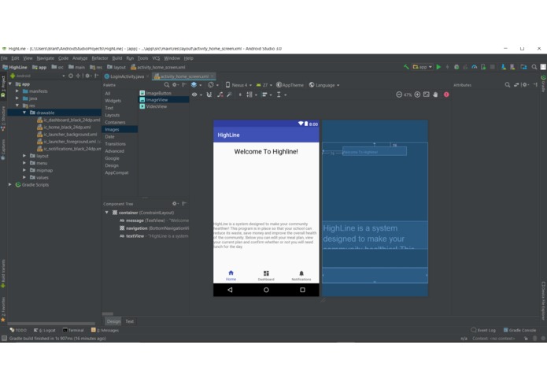Open Logcat tool window
This screenshot has width=547, height=389.
(44, 330)
